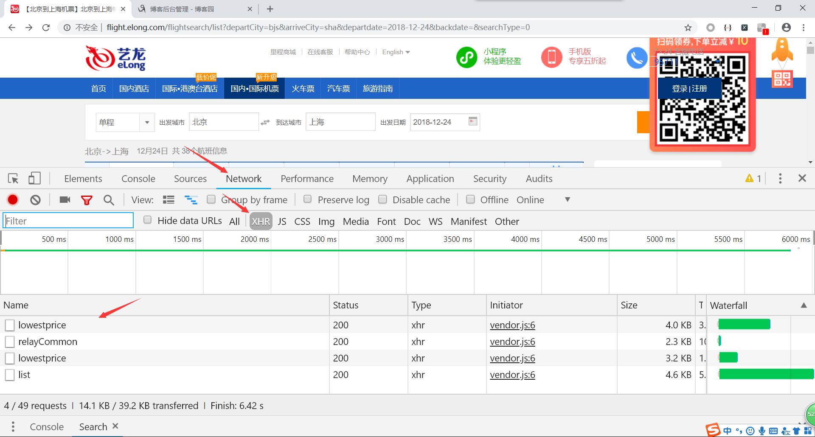
Task: Open the Chrome profile account icon
Action: [786, 28]
